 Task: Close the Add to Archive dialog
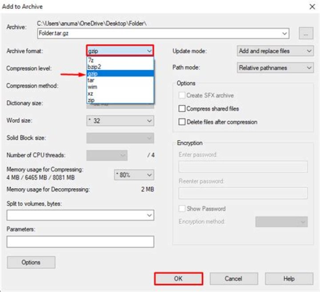coord(312,7)
